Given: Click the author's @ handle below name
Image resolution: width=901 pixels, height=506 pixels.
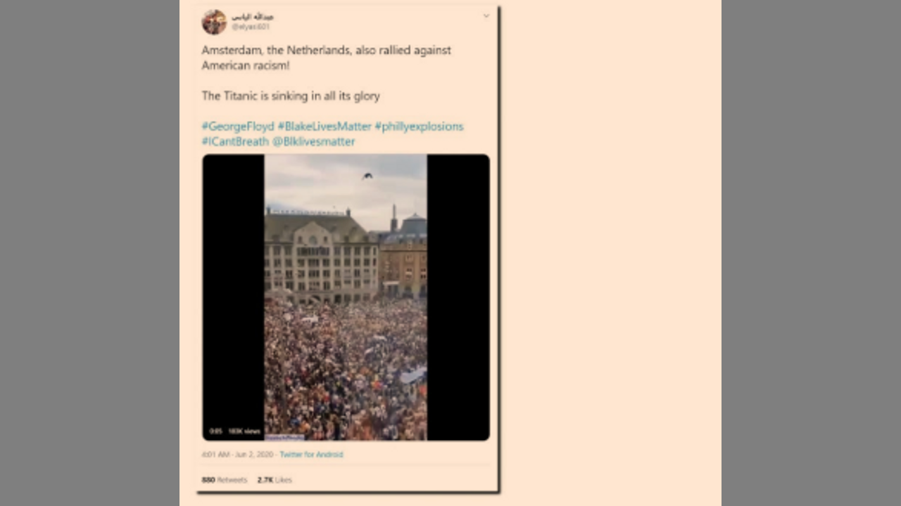Looking at the screenshot, I should tap(251, 27).
